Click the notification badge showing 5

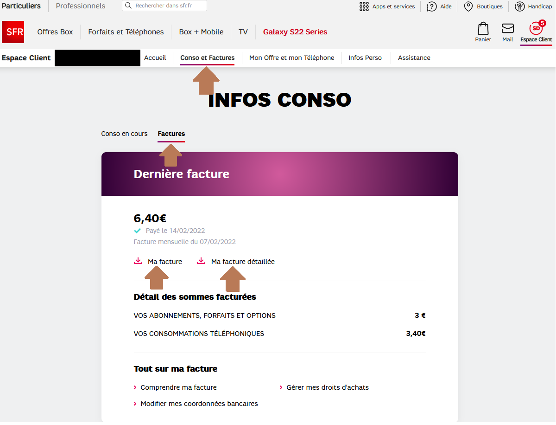pyautogui.click(x=543, y=23)
